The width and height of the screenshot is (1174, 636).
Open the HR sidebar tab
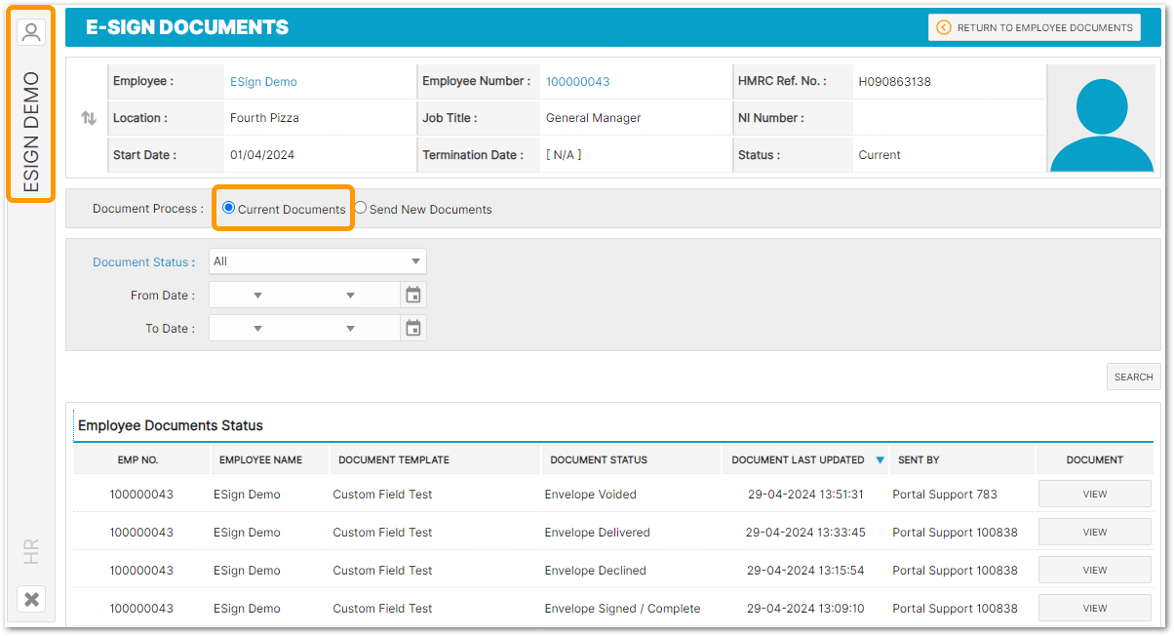(31, 551)
